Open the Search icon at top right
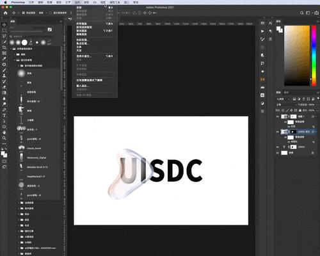 301,13
